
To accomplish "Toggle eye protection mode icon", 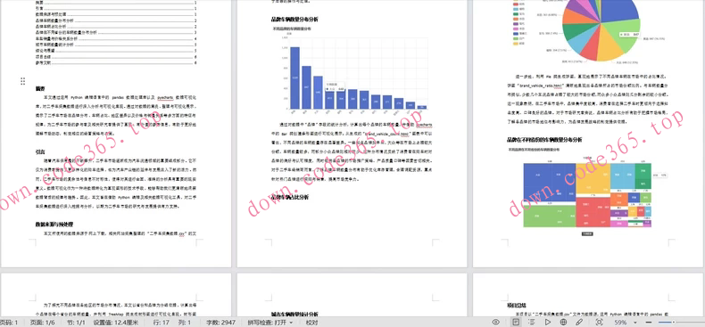I will (496, 322).
